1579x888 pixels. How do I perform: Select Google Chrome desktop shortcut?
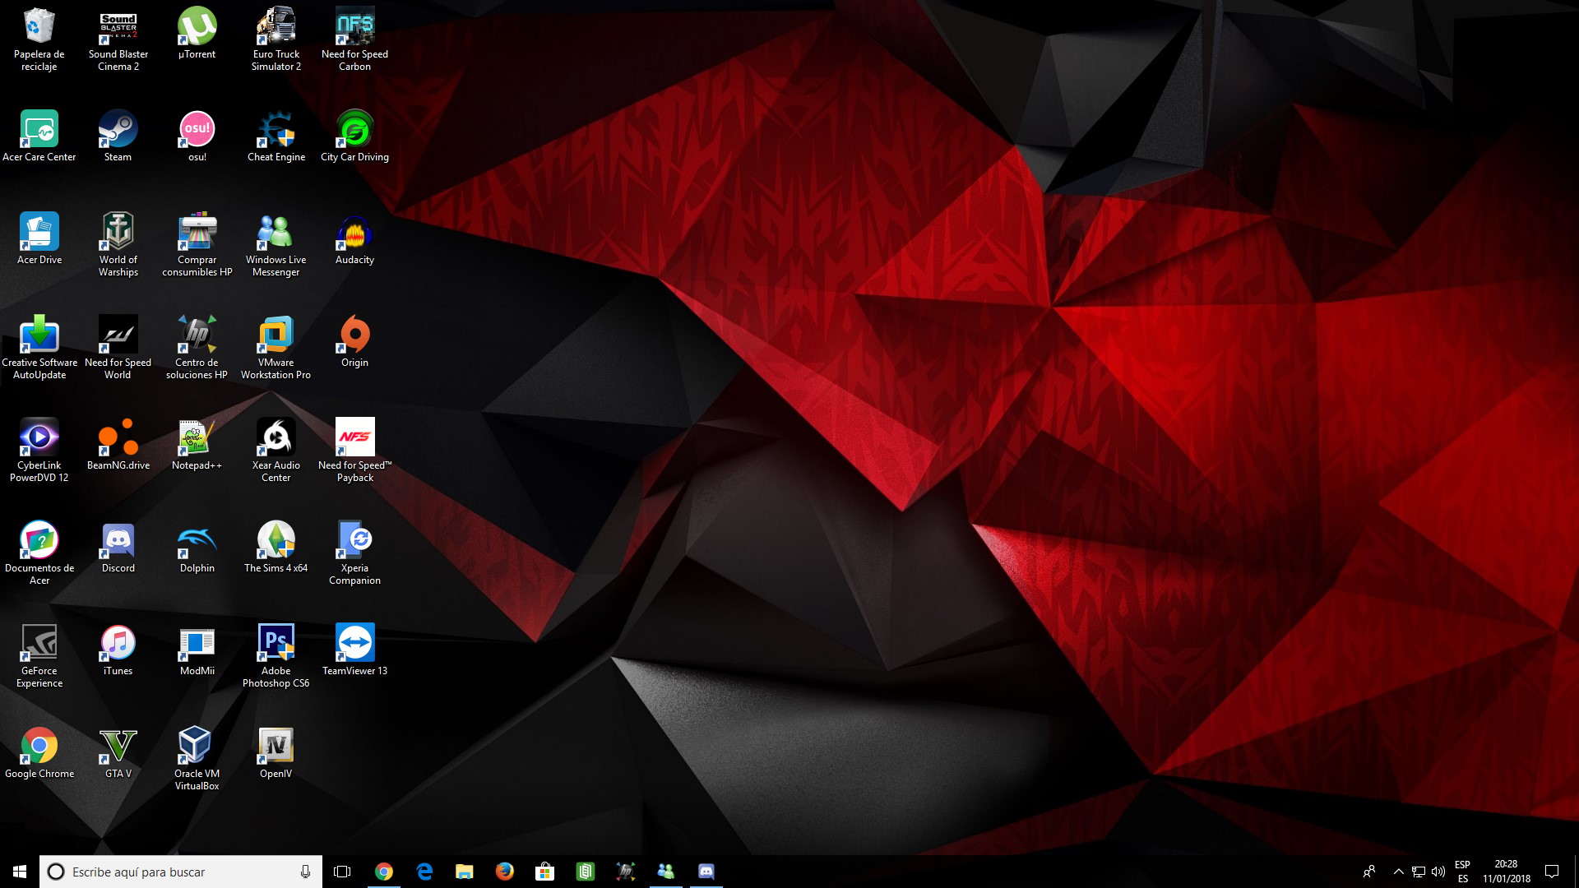coord(39,752)
